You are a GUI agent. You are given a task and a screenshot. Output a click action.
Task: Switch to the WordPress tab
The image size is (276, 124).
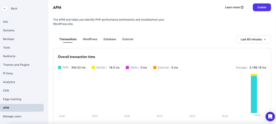(90, 39)
